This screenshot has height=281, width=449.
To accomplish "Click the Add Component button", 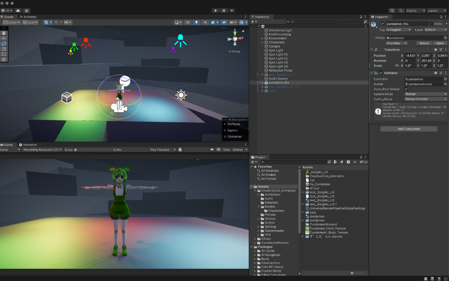I will coord(409,129).
